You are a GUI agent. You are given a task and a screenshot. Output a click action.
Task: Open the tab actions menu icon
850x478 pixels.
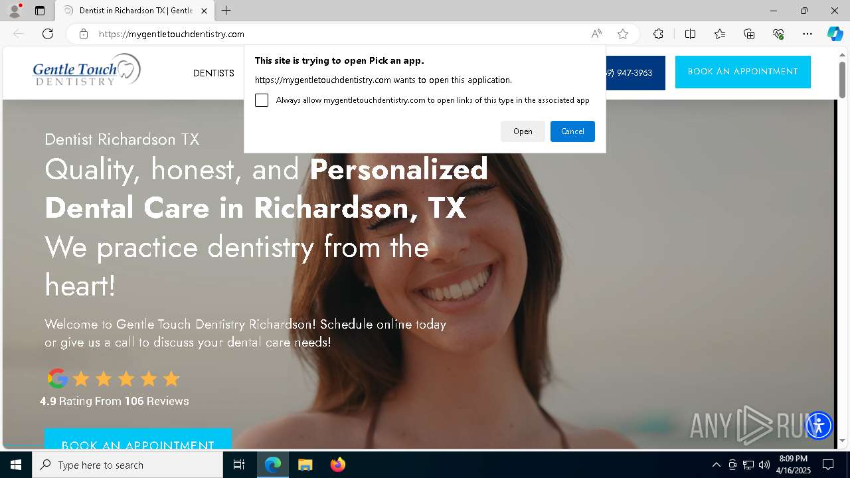[40, 11]
